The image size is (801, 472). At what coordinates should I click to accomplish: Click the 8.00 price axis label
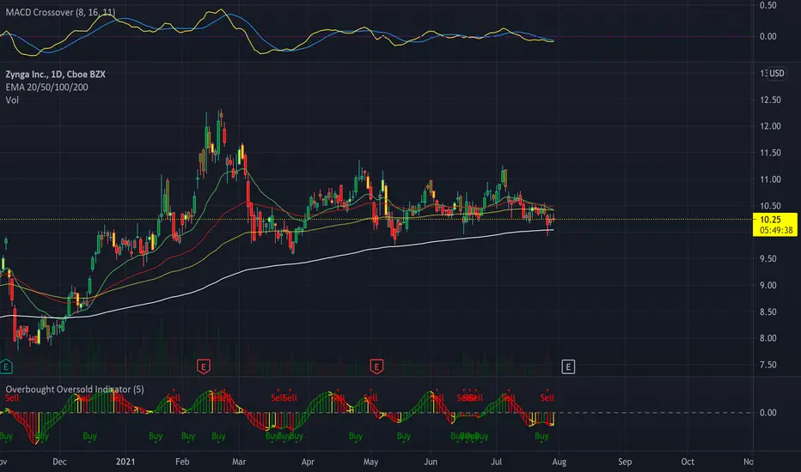coord(767,338)
